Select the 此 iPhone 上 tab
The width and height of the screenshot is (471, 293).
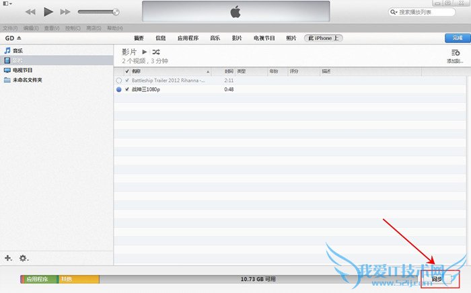click(324, 38)
